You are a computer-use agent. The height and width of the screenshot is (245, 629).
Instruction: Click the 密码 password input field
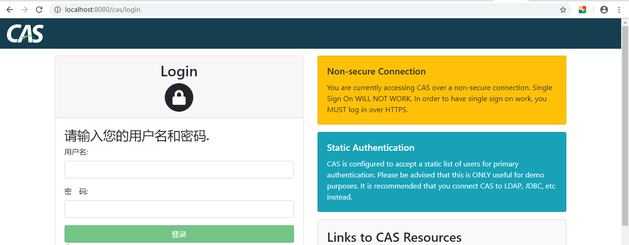click(179, 209)
